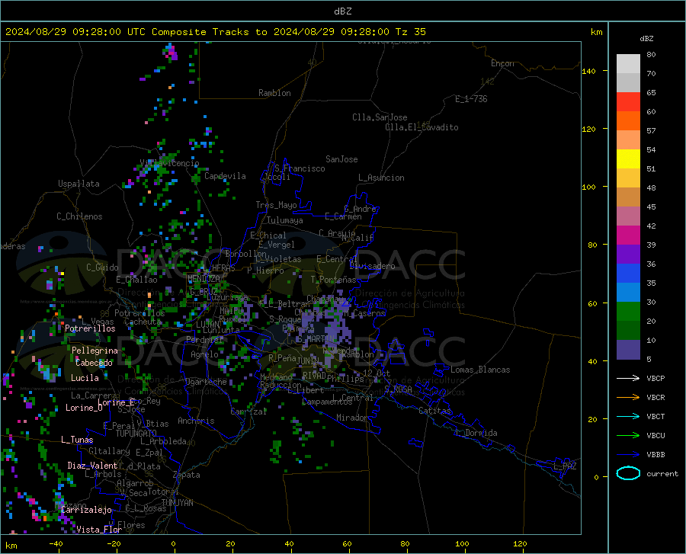Viewport: 686px width, 554px height.
Task: Click the pink 'L_Tunas' label
Action: point(77,440)
